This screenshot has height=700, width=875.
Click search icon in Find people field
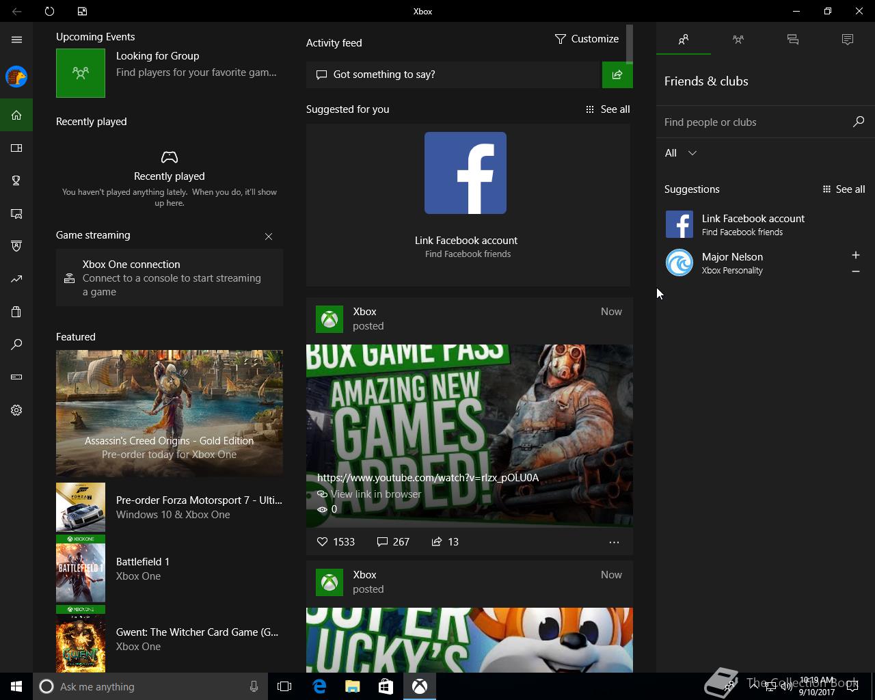point(859,122)
